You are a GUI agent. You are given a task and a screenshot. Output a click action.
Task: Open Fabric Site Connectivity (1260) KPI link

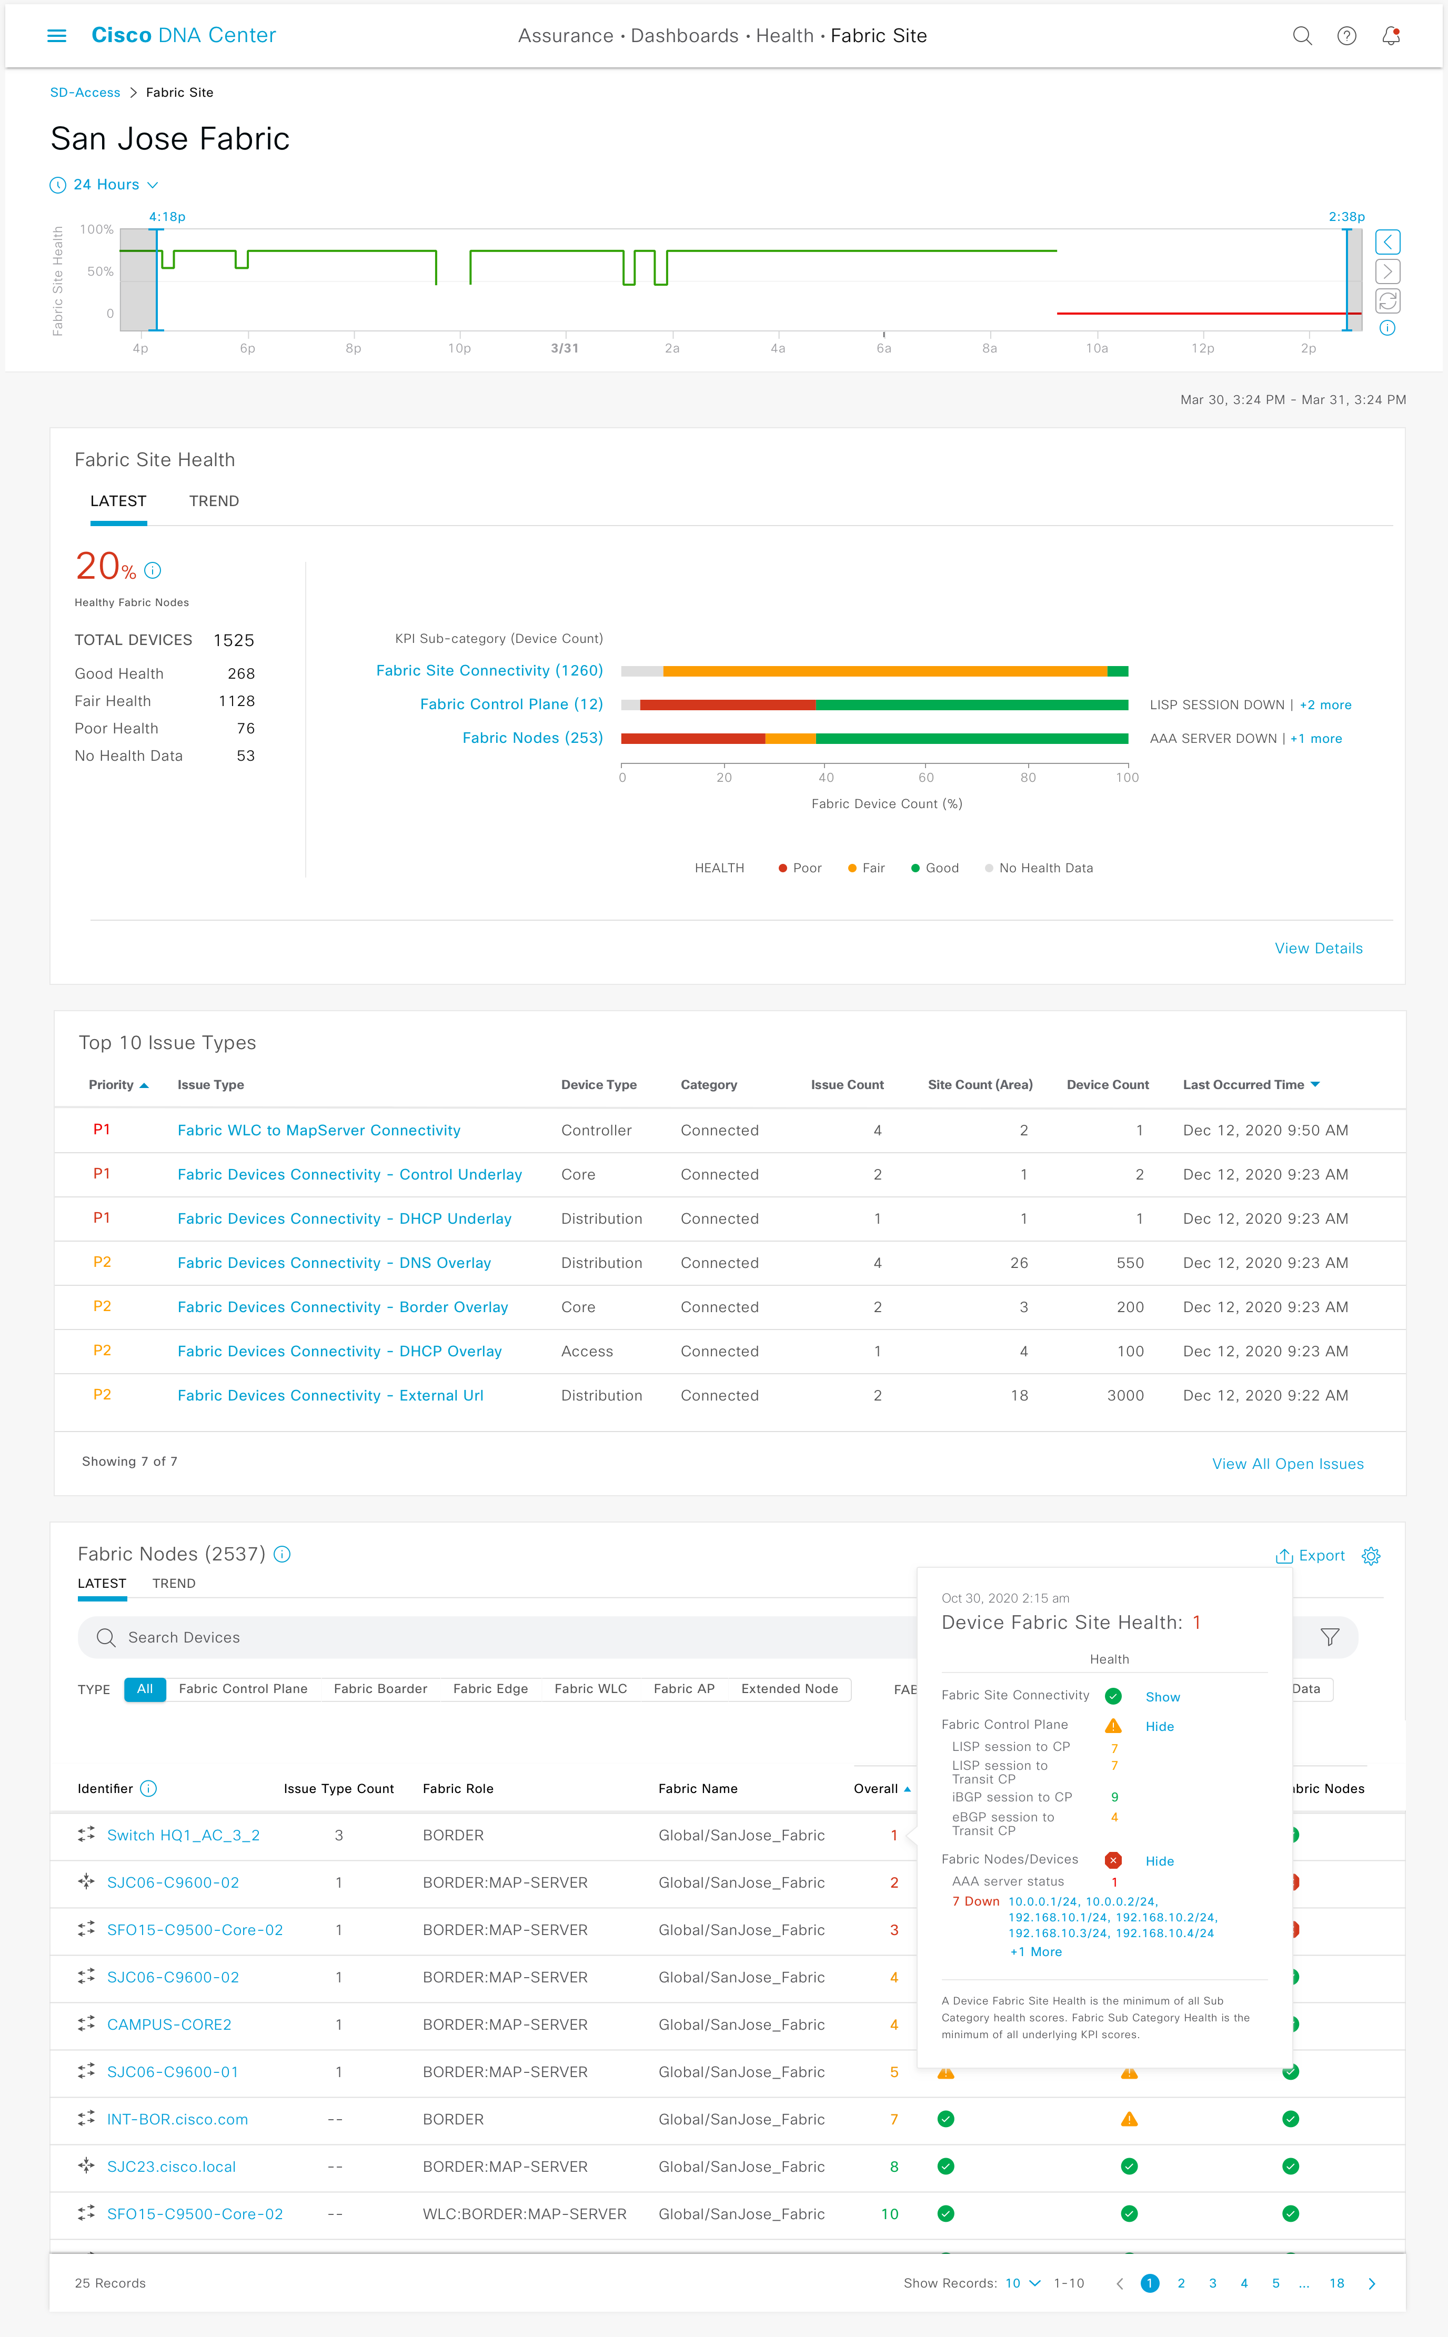(x=489, y=671)
